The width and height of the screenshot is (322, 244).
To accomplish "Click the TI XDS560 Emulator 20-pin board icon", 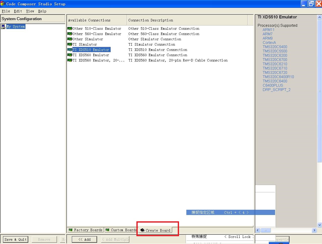I will [70, 60].
